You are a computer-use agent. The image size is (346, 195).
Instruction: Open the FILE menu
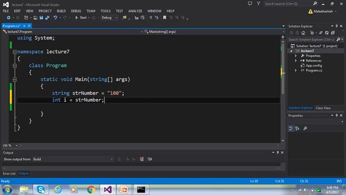(6, 11)
